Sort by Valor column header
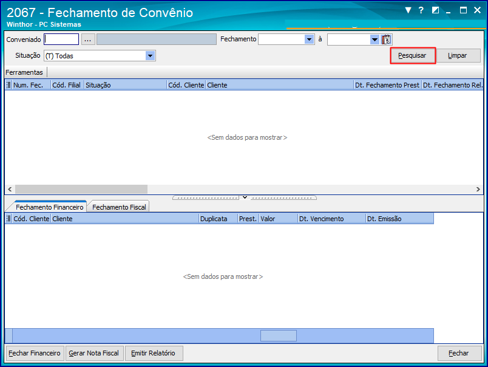 [x=278, y=218]
